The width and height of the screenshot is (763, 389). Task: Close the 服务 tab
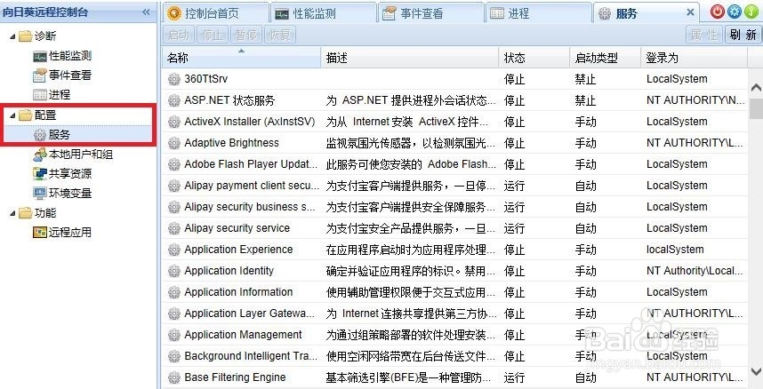click(x=690, y=12)
